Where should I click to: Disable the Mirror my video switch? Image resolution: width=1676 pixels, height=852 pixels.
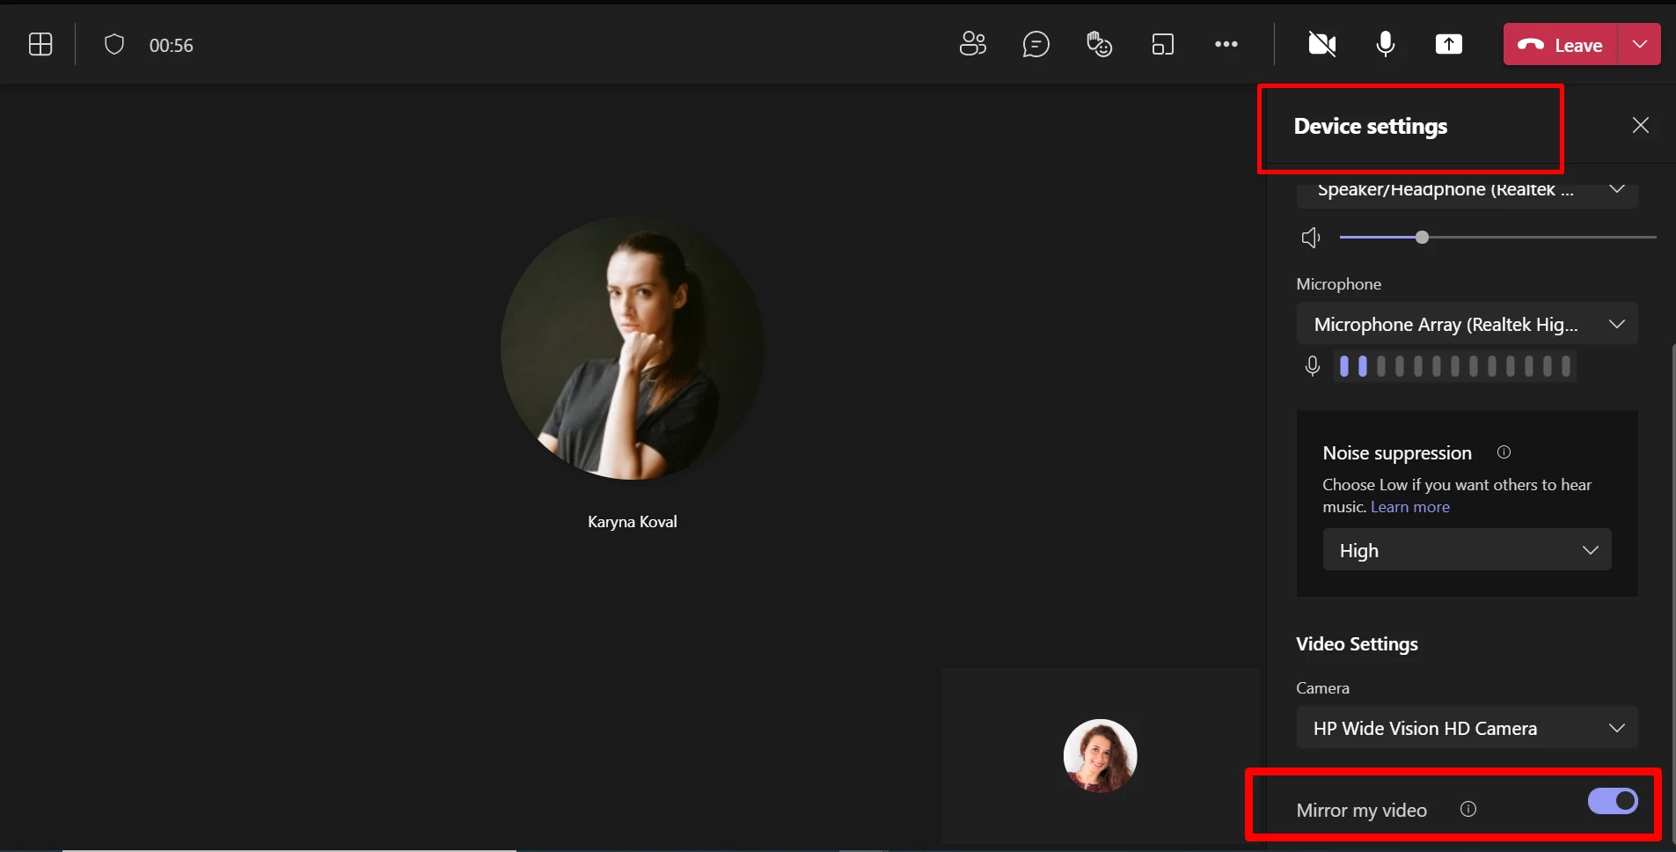(1612, 801)
